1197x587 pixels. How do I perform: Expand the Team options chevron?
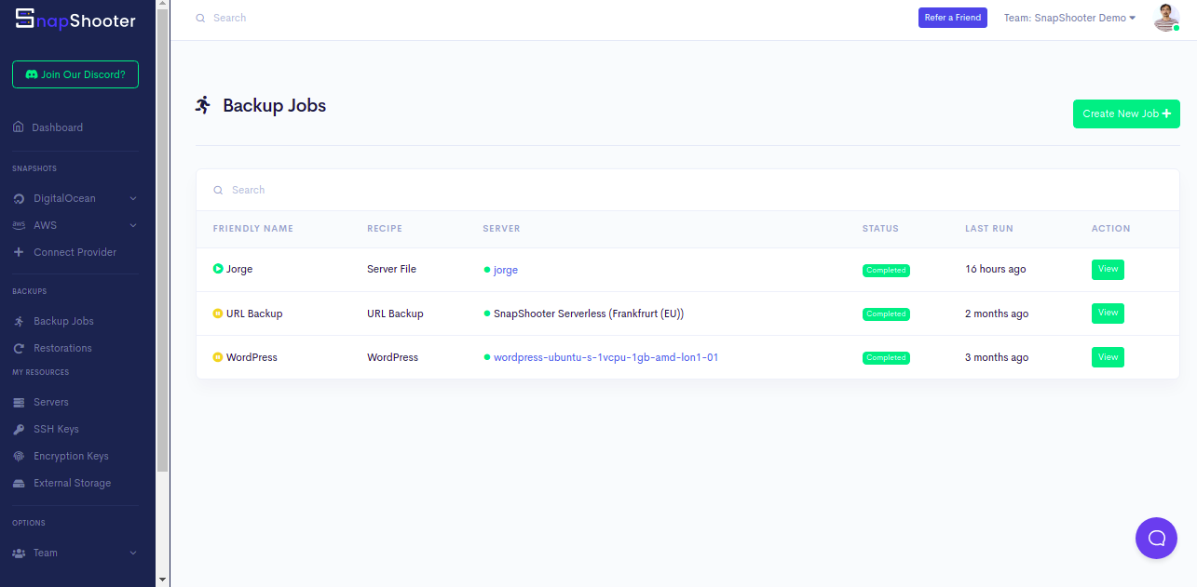[x=133, y=553]
